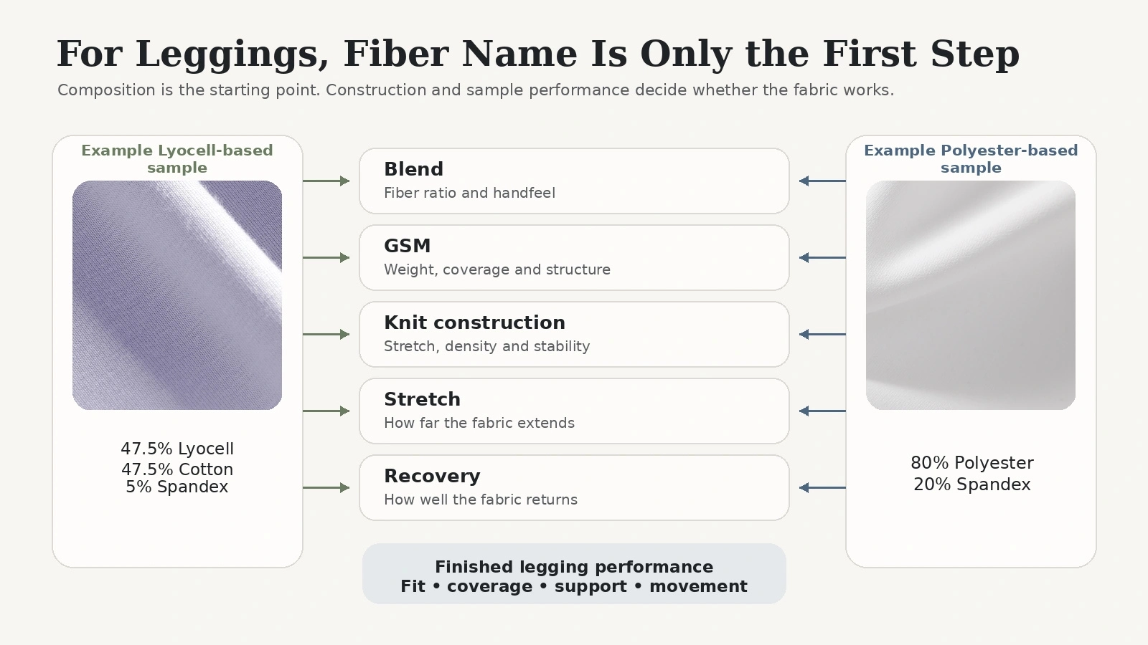Select the Blend card
Image resolution: width=1148 pixels, height=645 pixels.
pyautogui.click(x=574, y=181)
